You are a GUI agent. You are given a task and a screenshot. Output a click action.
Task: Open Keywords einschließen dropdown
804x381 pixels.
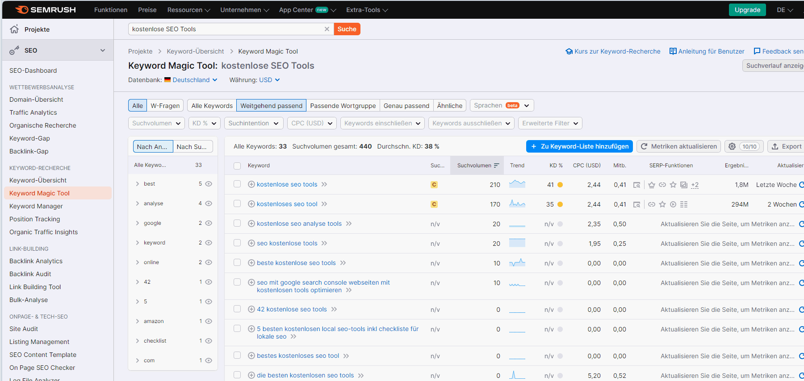tap(382, 123)
